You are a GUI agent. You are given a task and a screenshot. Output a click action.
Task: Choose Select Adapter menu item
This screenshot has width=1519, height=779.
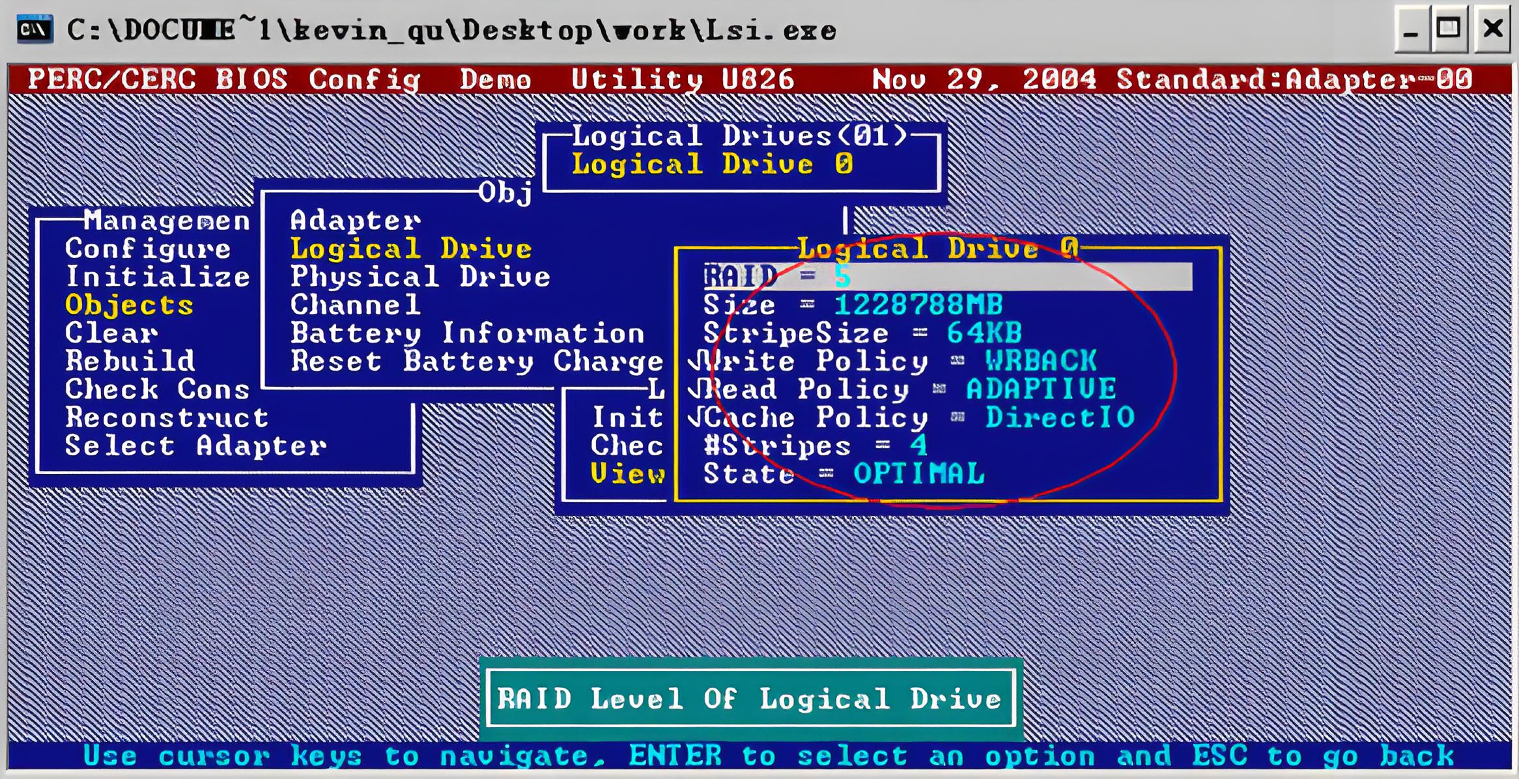(x=195, y=446)
